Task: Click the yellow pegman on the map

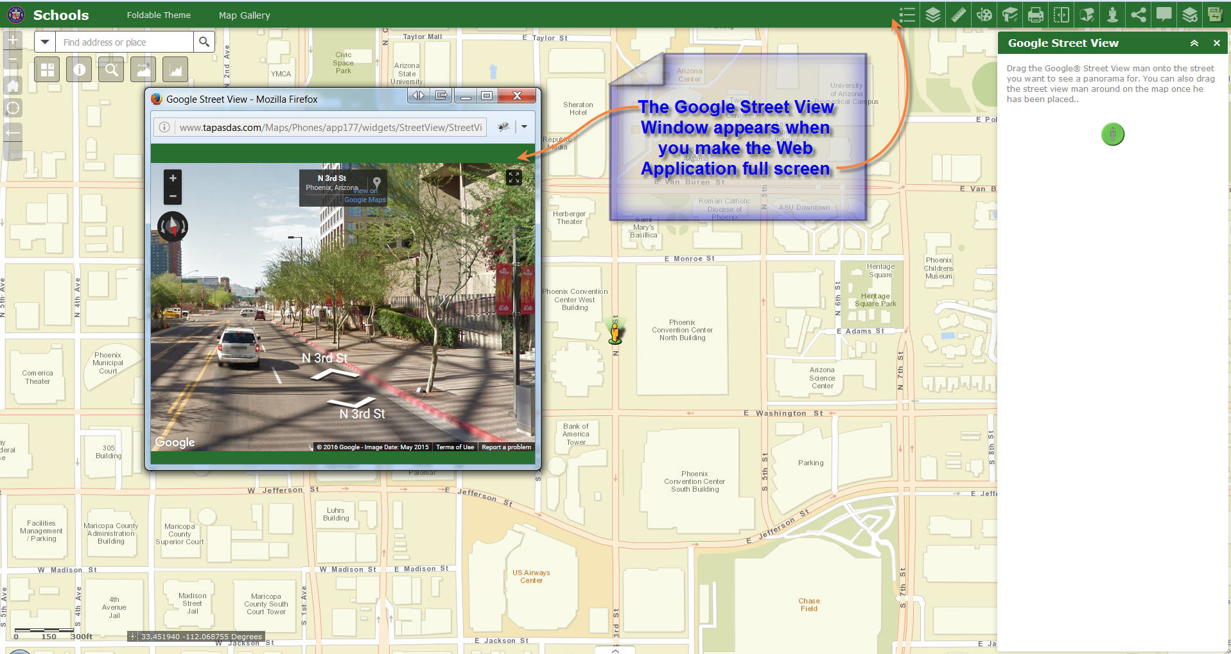Action: pos(615,332)
